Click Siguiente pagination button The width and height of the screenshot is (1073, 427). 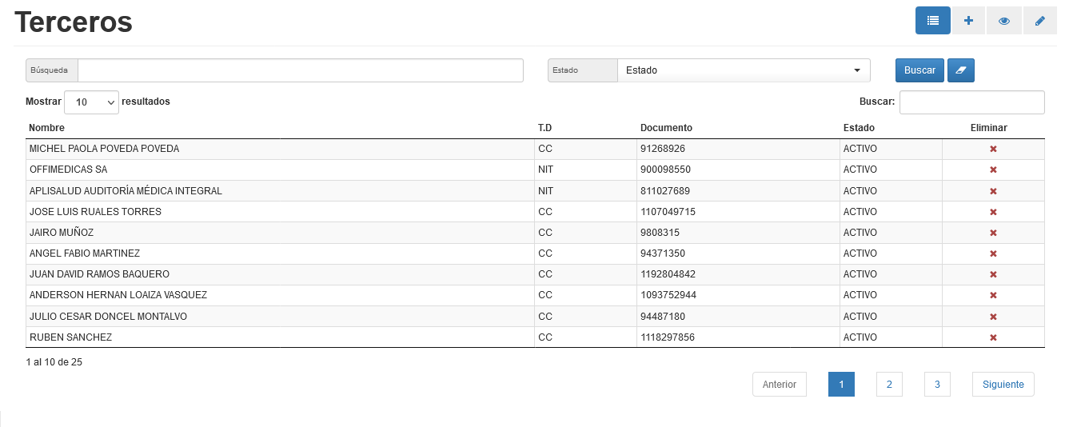[1003, 385]
